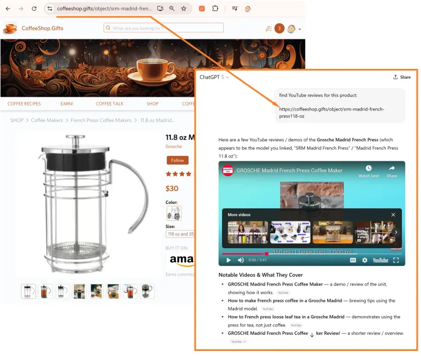Open the SHOP menu item

(x=152, y=104)
